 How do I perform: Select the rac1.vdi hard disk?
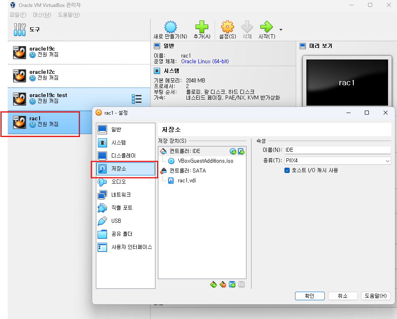[186, 181]
